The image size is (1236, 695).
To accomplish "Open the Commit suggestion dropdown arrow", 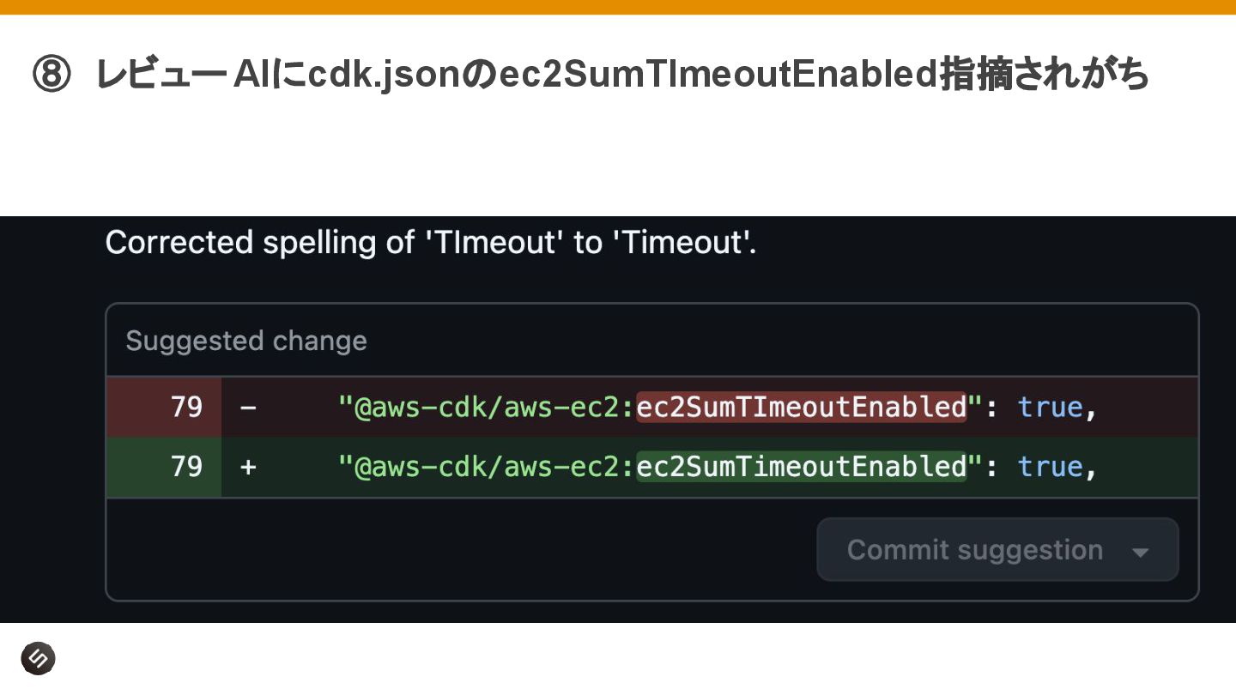I will click(1140, 552).
